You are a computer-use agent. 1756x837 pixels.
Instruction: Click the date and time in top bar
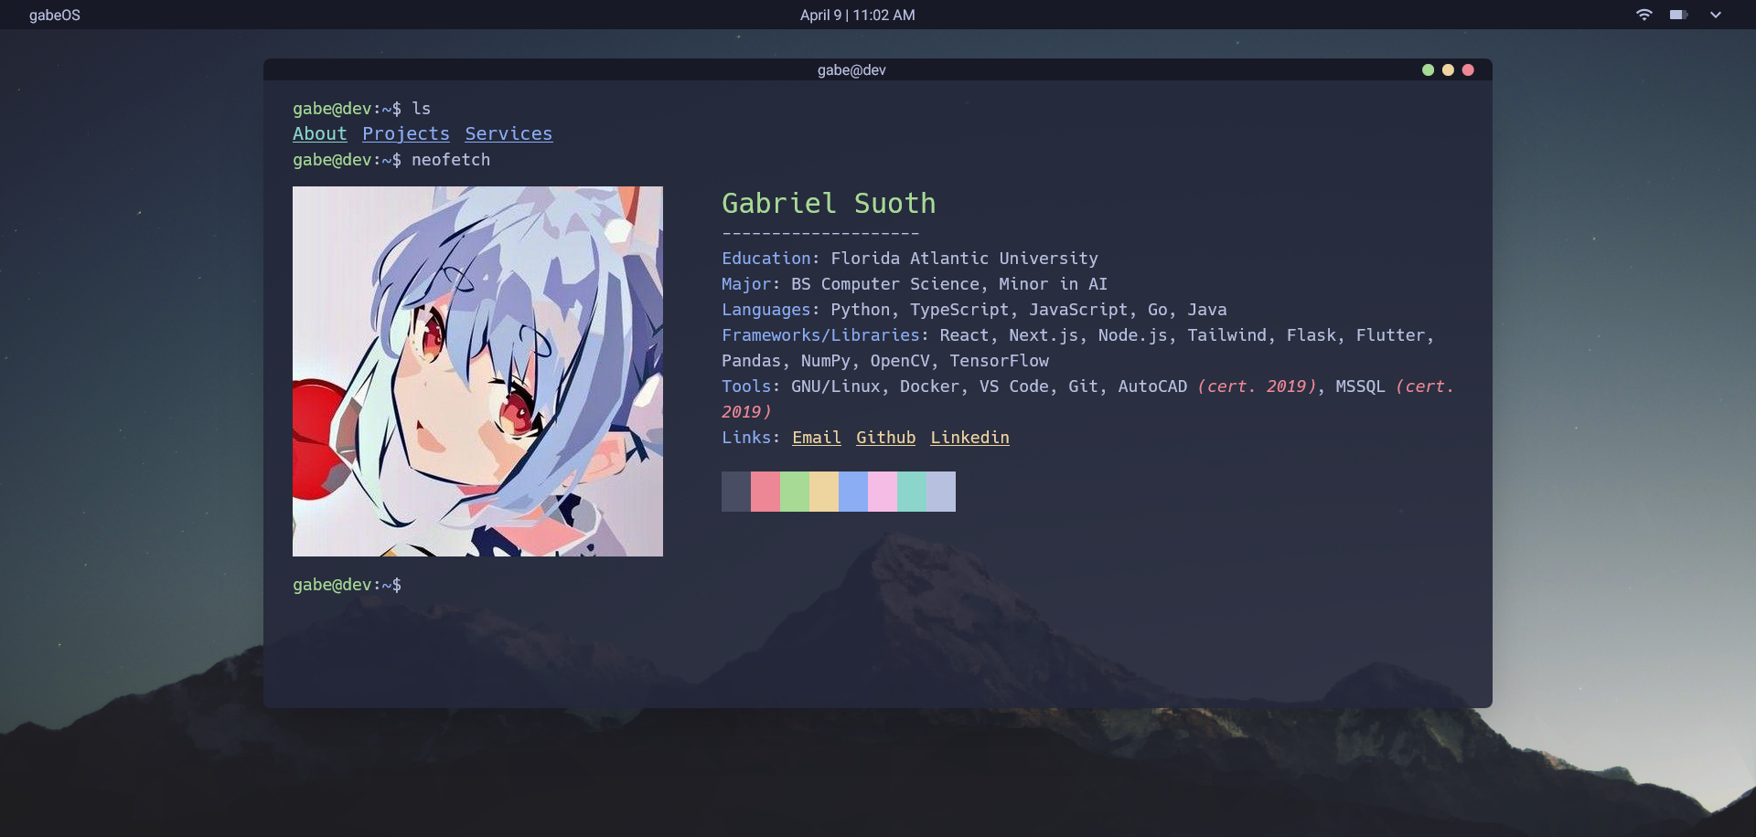pyautogui.click(x=858, y=15)
